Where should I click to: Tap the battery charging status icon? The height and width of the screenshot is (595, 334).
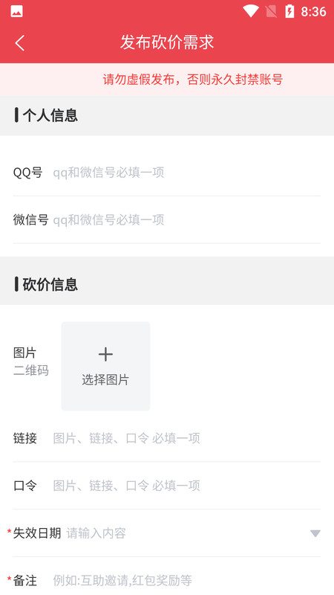289,11
